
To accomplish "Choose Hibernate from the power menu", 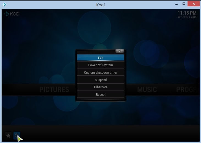I will [x=101, y=87].
